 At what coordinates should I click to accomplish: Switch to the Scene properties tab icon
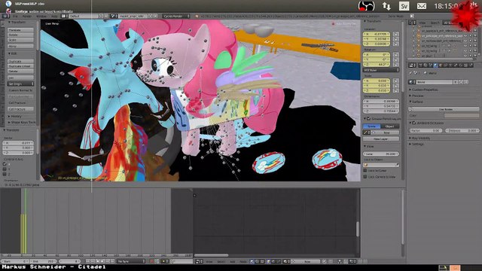430,65
